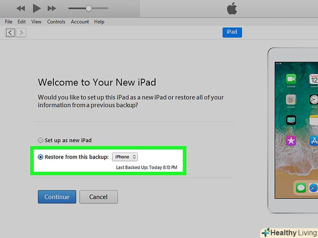Click the Continue button

coord(57,197)
